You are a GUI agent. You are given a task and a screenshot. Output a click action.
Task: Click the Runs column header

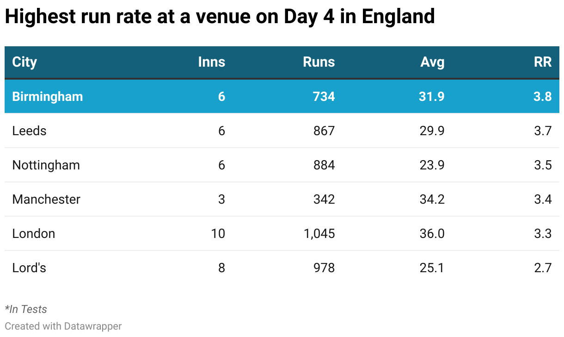[319, 62]
